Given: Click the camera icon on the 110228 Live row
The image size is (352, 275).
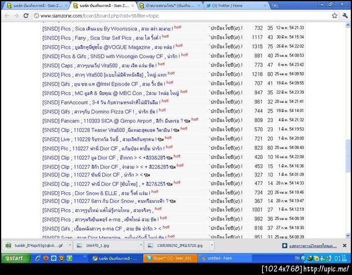Looking at the screenshot, I should 160,140.
